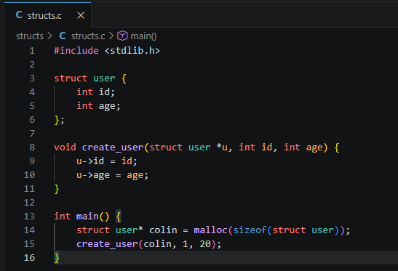The height and width of the screenshot is (271, 398).
Task: Click 'colin' variable on line 14
Action: (x=163, y=230)
